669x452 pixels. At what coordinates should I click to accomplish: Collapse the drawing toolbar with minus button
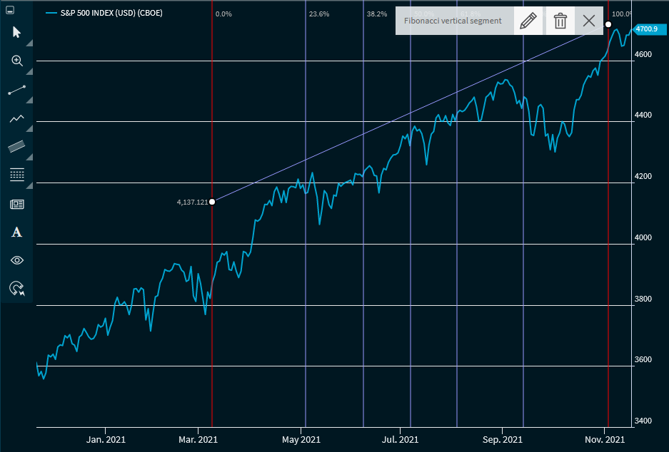coord(10,11)
